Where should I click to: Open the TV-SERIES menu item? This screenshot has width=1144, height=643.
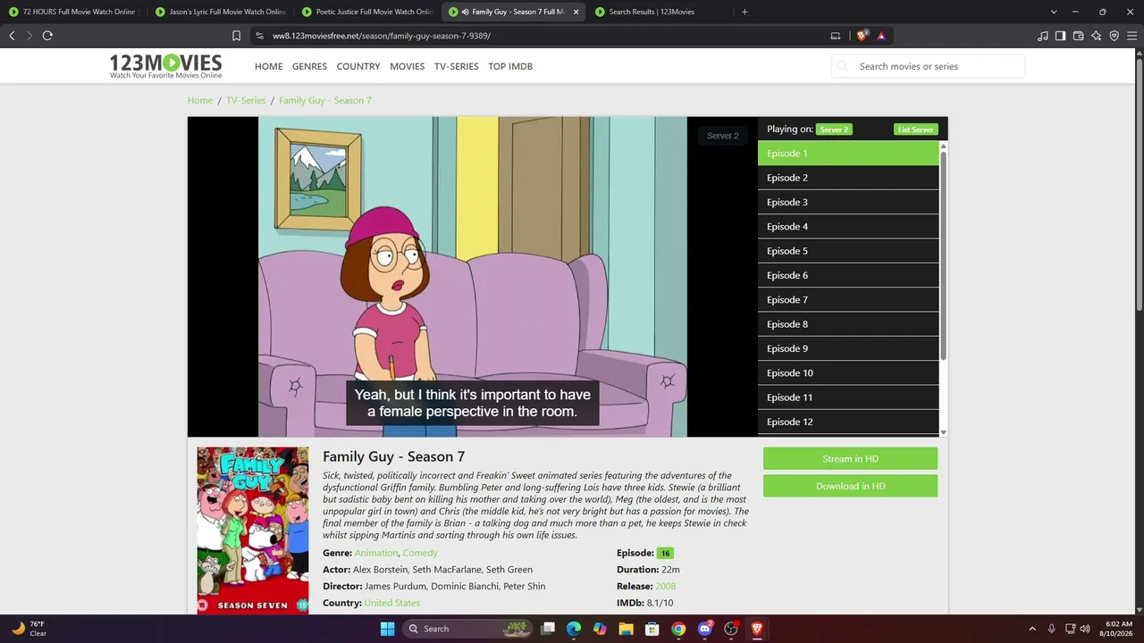456,66
